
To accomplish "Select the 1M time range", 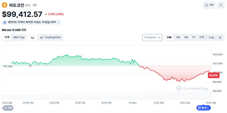I will click(x=186, y=37).
